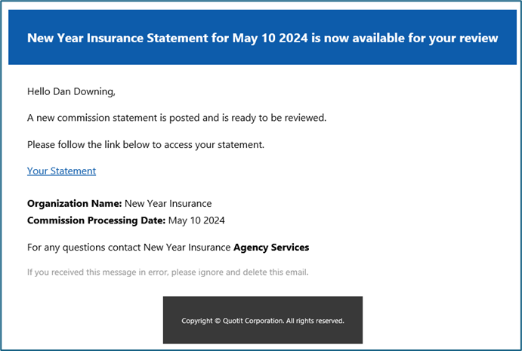The width and height of the screenshot is (522, 351).
Task: Click the Organization Name bold label
Action: point(75,204)
